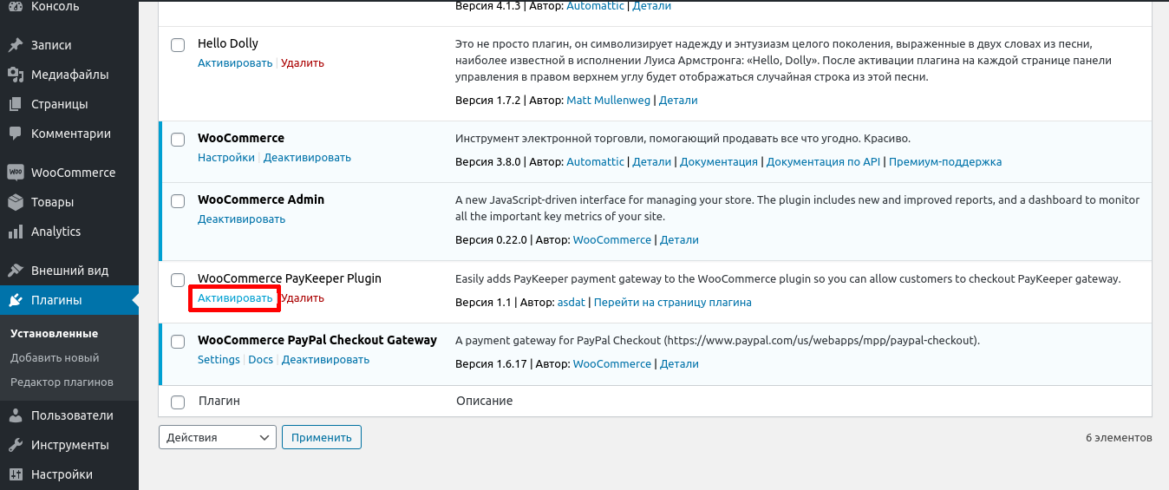
Task: Toggle the select-all checkbox in table footer
Action: point(178,402)
